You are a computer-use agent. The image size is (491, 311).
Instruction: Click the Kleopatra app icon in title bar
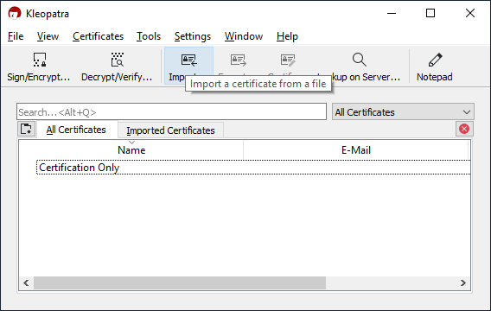[x=15, y=13]
